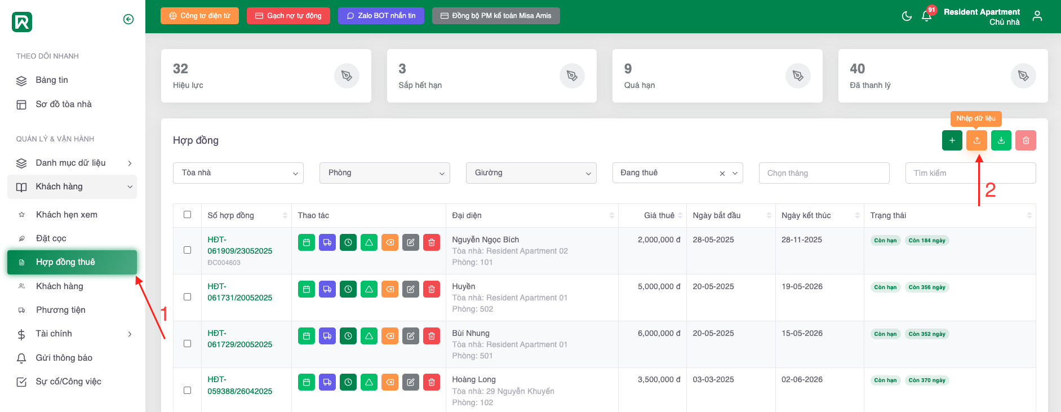Expand the Danh mục dữ liệu menu
Image resolution: width=1061 pixels, height=412 pixels.
(x=72, y=163)
